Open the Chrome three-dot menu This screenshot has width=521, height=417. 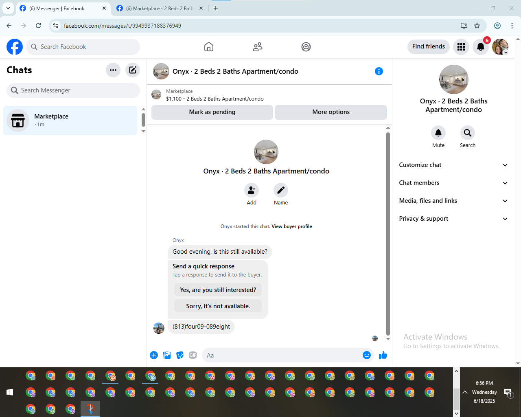[512, 26]
